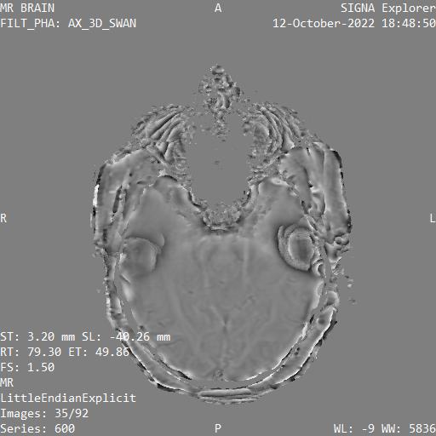Click the 'Images: 35/92' slice counter
Viewport: 436px width, 436px height.
click(44, 413)
